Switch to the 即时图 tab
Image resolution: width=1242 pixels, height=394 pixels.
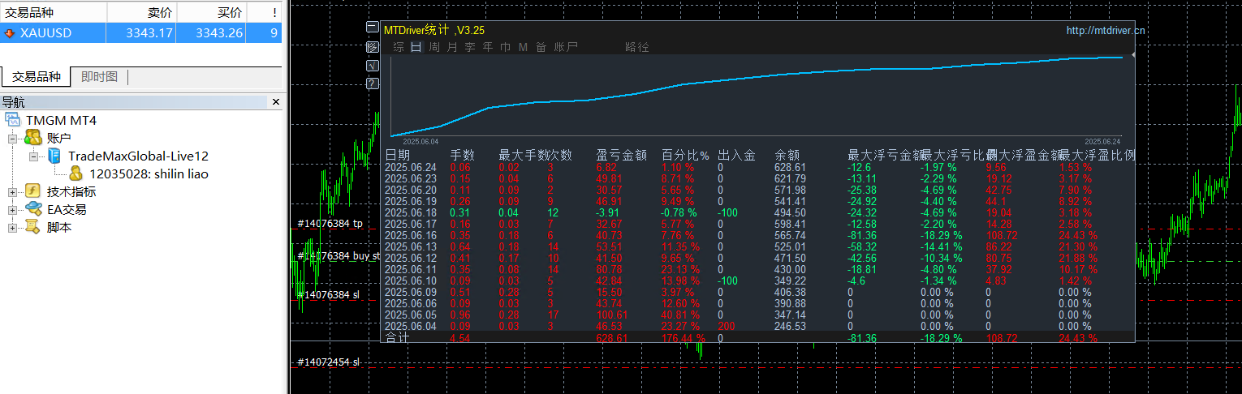coord(99,77)
